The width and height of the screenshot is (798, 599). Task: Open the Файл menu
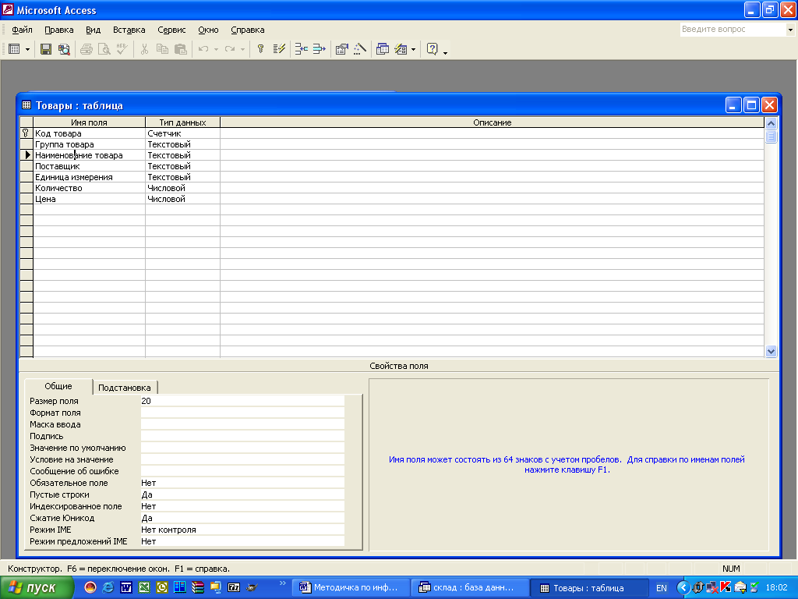(22, 30)
